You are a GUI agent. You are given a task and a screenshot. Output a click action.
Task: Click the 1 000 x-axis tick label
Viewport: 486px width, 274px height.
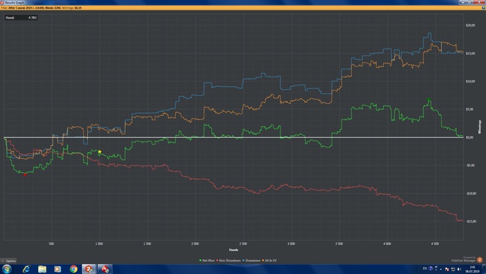pyautogui.click(x=99, y=244)
